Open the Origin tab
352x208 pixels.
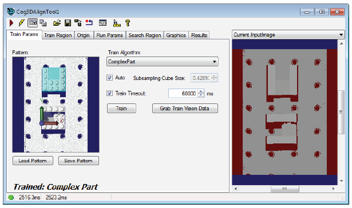click(84, 35)
